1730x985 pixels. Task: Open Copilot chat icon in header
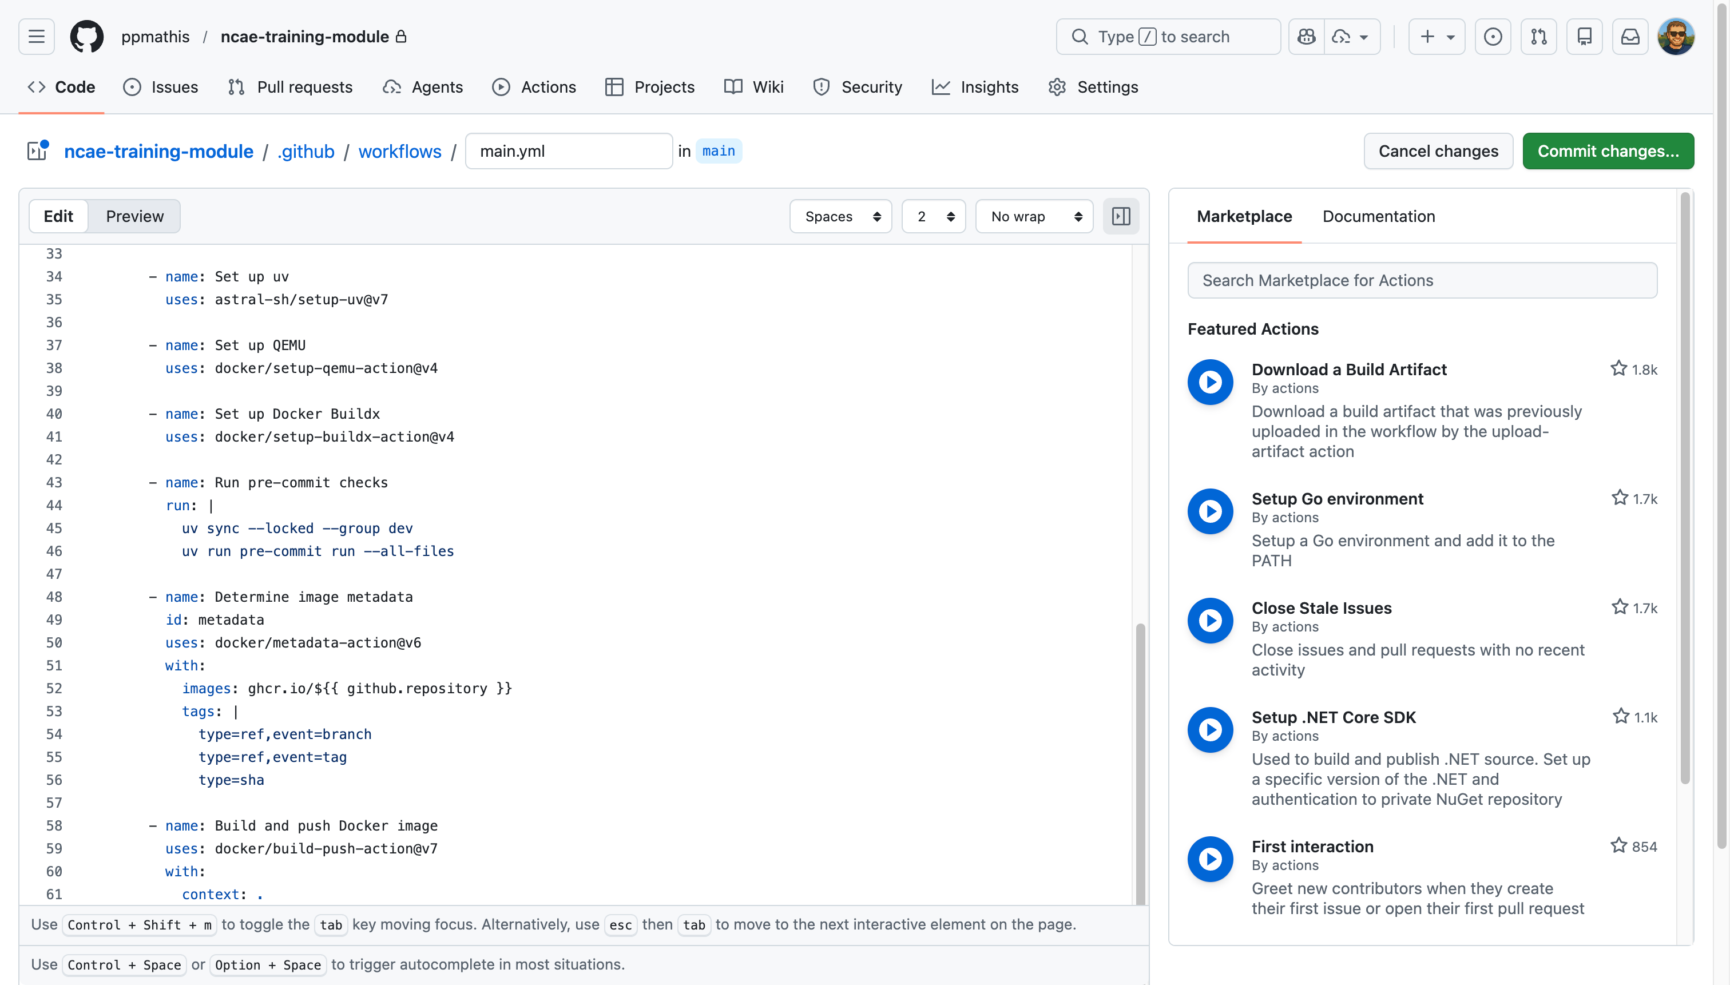1307,37
